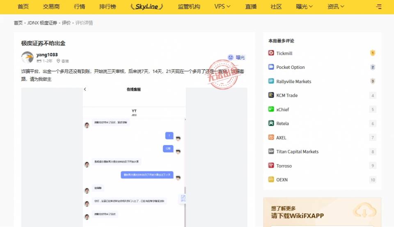Click the Retela logo icon

(x=271, y=123)
